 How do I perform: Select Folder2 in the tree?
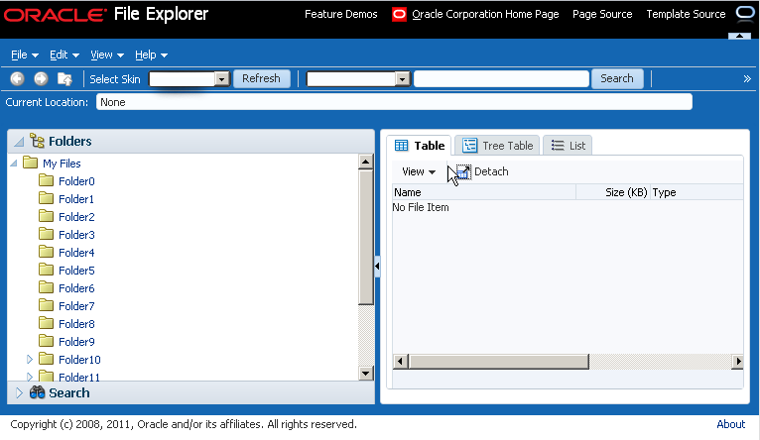[76, 217]
